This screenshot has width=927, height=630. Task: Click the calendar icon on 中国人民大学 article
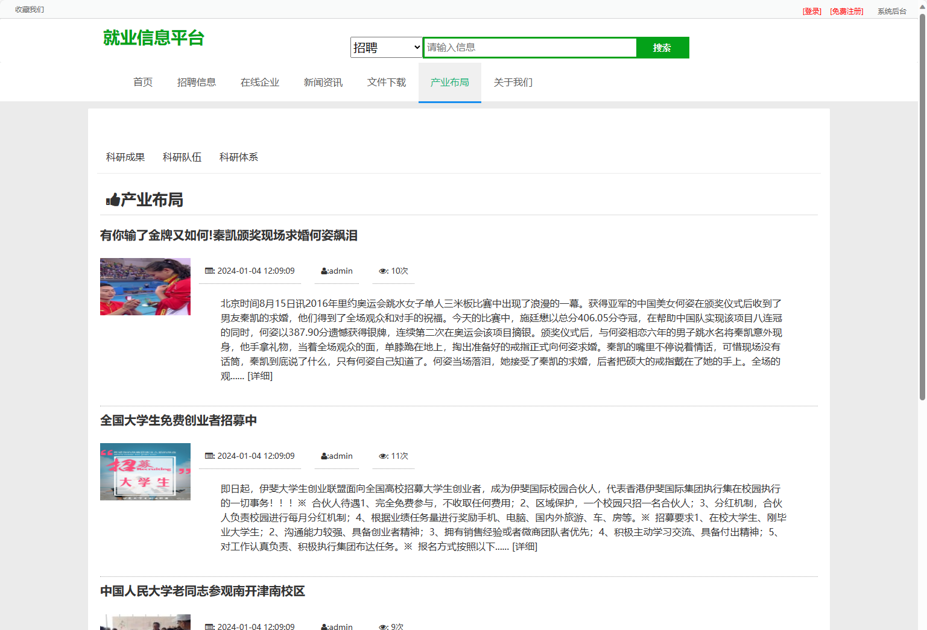point(209,626)
